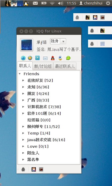Open the volume speaker indicator in top panel
The image size is (112, 186).
tap(61, 3)
